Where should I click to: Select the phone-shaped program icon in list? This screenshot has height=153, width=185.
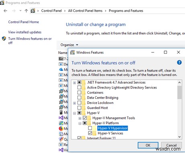(x=61, y=113)
